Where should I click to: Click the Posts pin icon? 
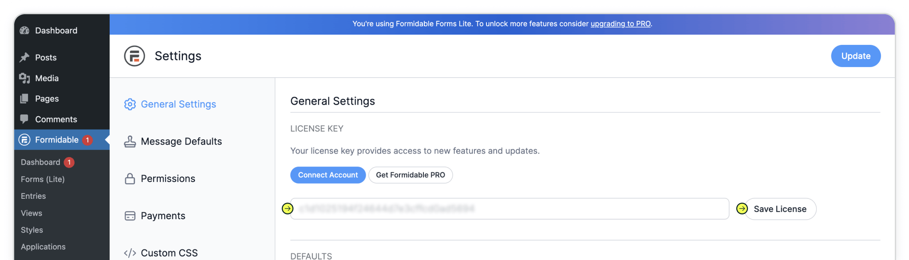24,57
